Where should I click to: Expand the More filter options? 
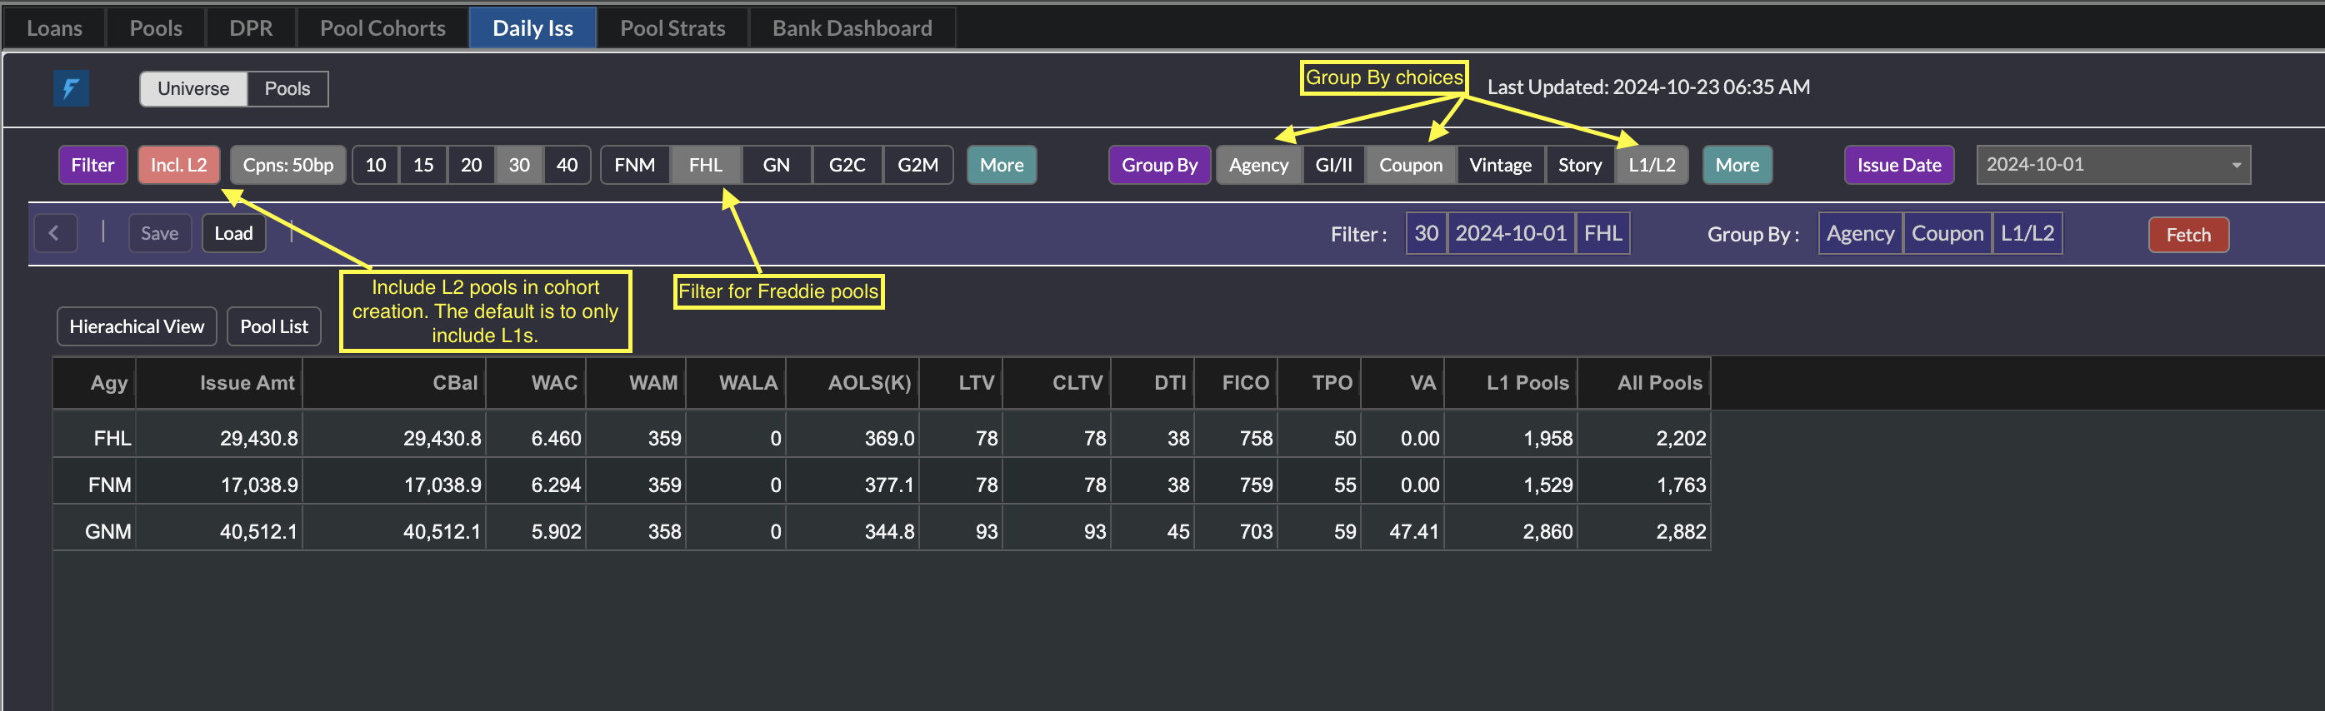1001,165
